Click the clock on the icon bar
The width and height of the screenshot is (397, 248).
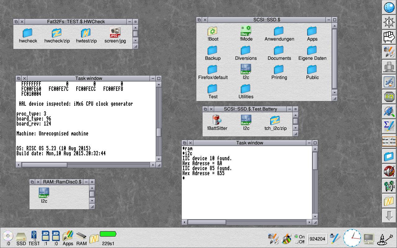[x=352, y=238]
